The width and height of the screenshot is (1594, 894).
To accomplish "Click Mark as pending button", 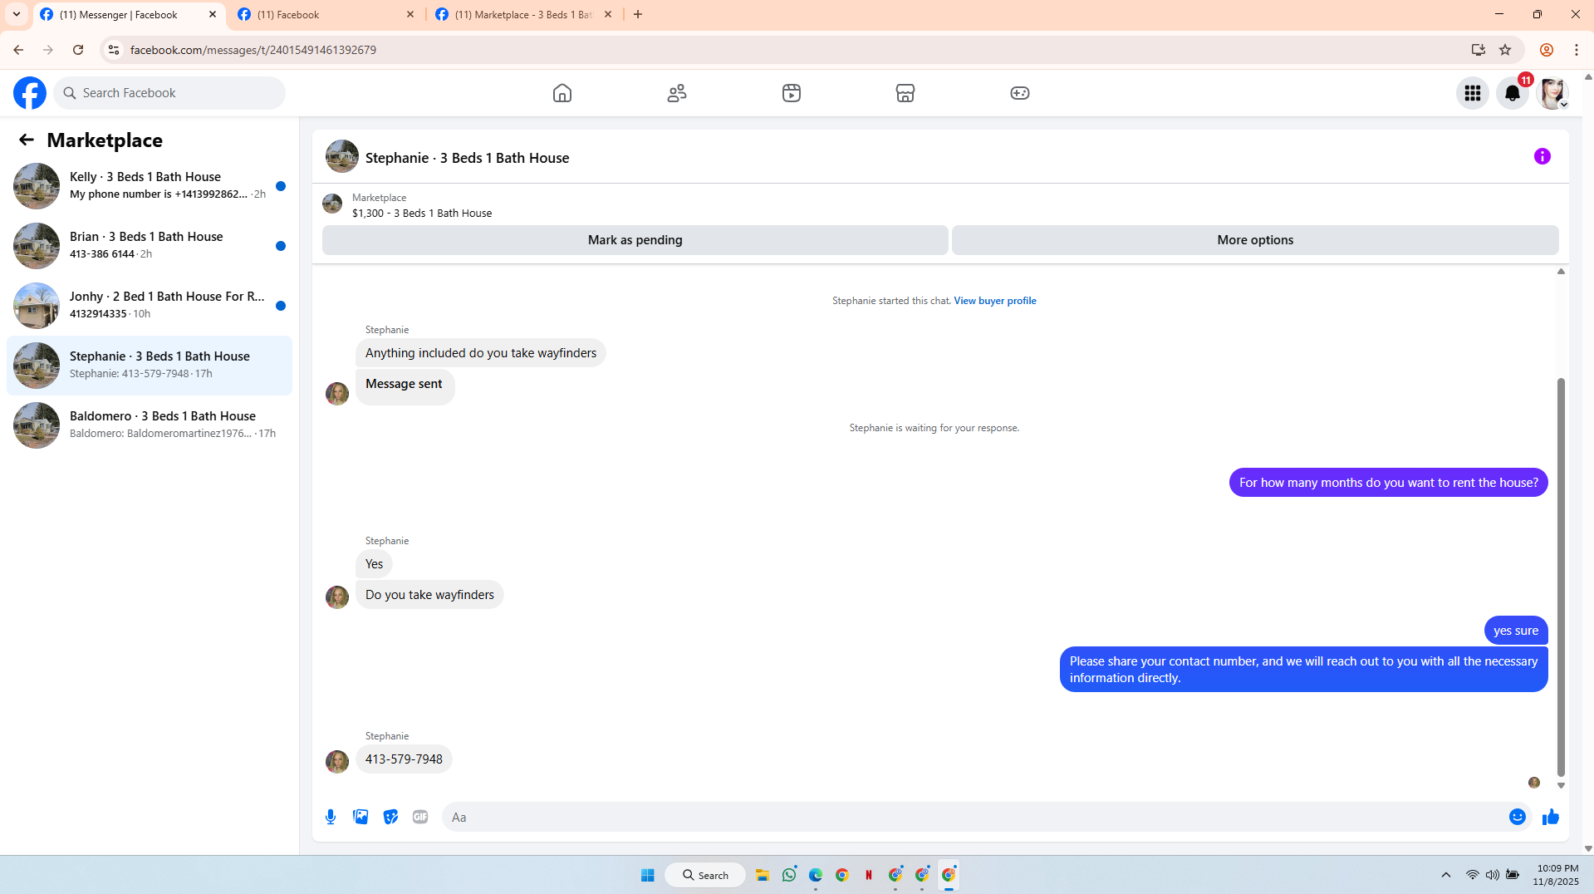I will point(635,240).
